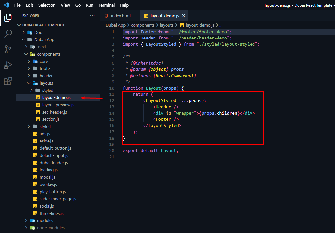The image size is (335, 233).
Task: Expand the core folder chevron
Action: pos(29,61)
